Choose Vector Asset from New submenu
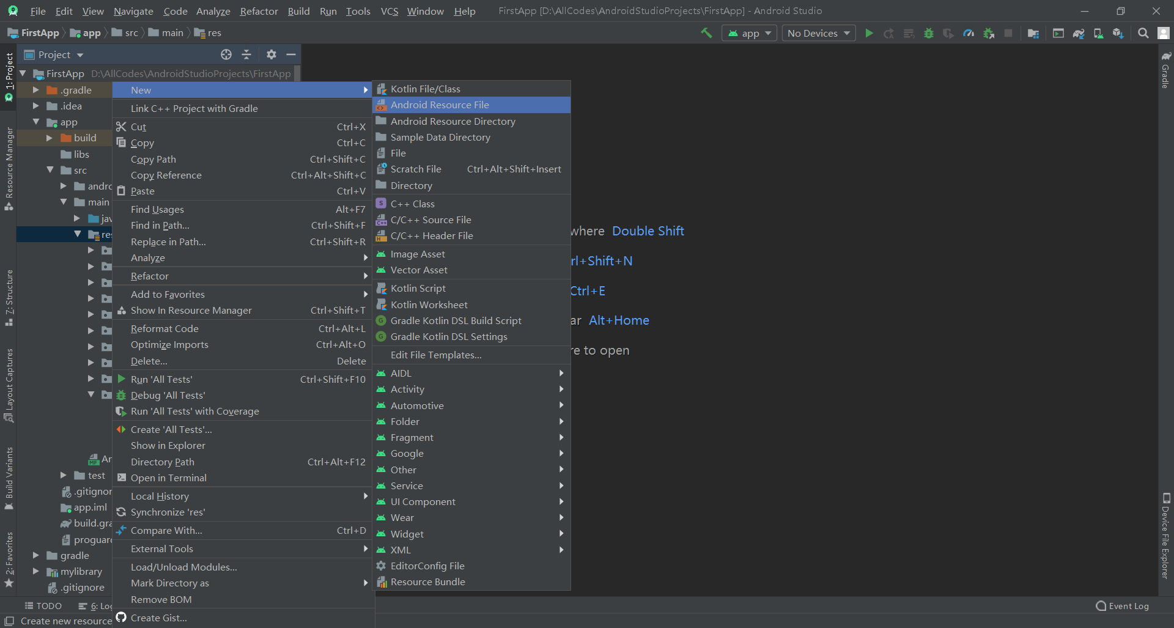Image resolution: width=1174 pixels, height=628 pixels. [x=471, y=270]
